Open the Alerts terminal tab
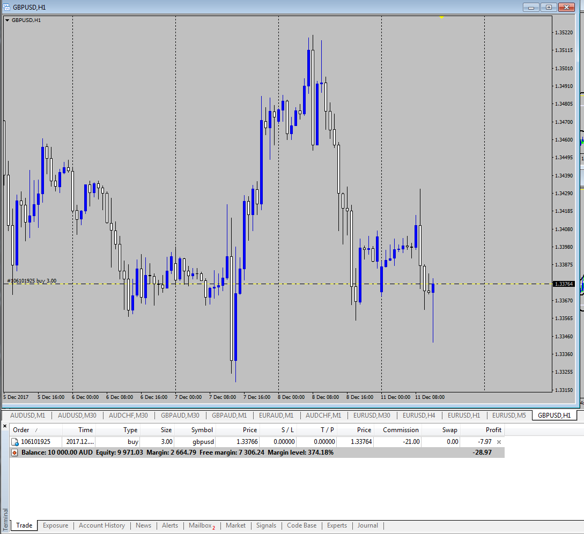The width and height of the screenshot is (584, 534). 170,525
